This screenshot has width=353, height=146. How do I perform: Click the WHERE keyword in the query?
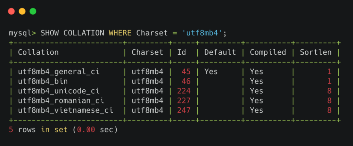click(x=120, y=33)
